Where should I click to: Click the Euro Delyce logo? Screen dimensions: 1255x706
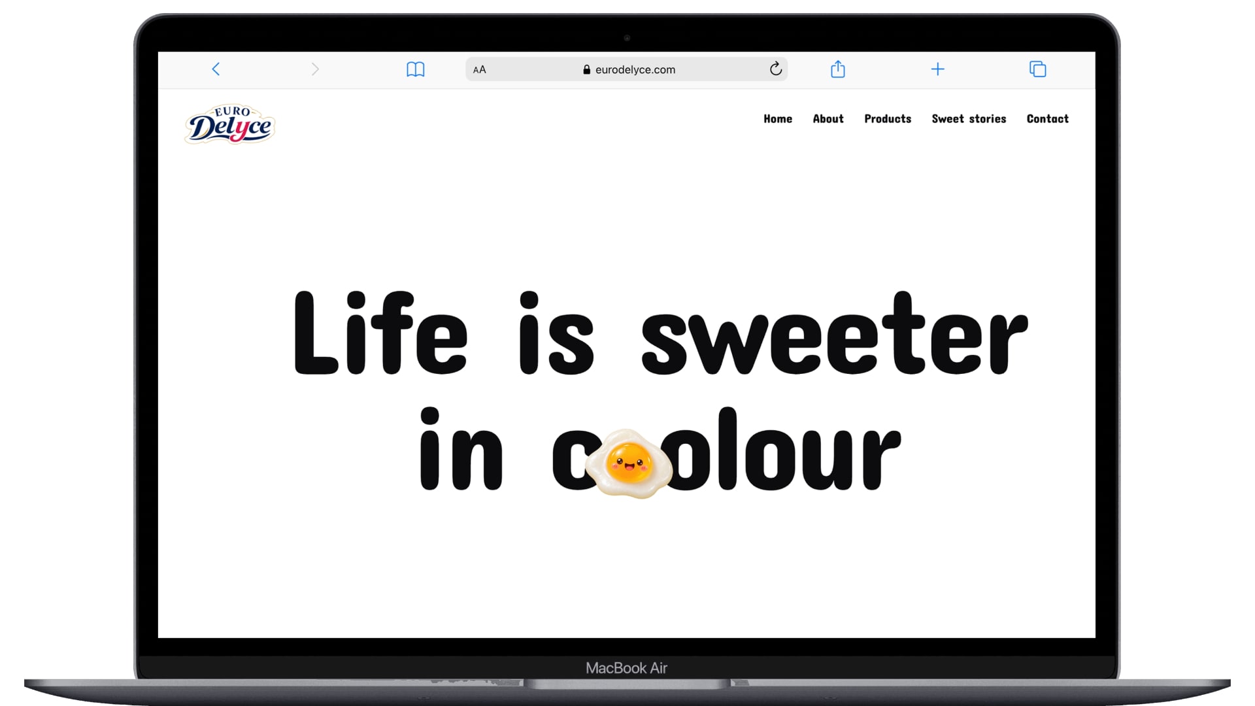pyautogui.click(x=230, y=124)
